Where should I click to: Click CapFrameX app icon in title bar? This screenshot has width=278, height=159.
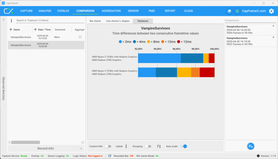(3, 3)
